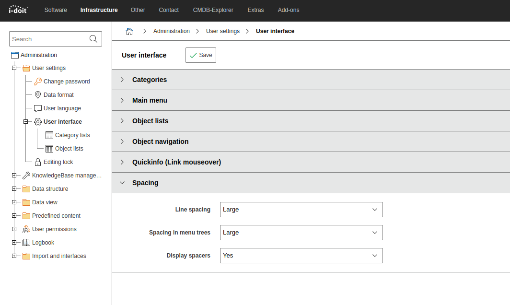Image resolution: width=510 pixels, height=305 pixels.
Task: Click the Object lists table icon in tree
Action: [x=49, y=149]
